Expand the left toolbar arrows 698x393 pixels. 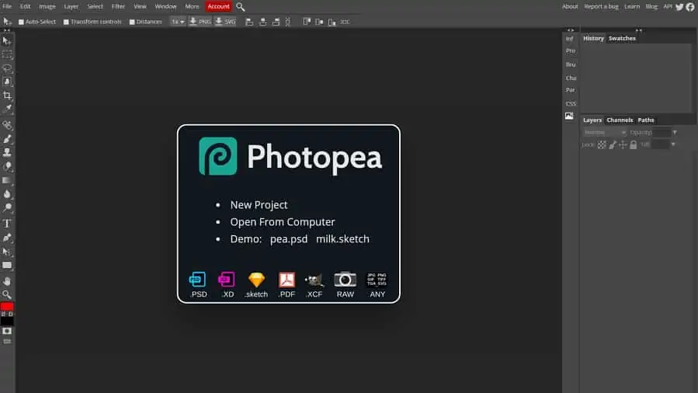coord(7,30)
